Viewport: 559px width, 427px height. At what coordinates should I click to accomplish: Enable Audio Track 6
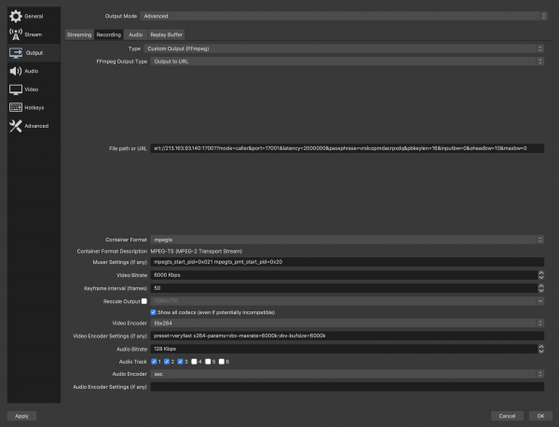click(222, 362)
